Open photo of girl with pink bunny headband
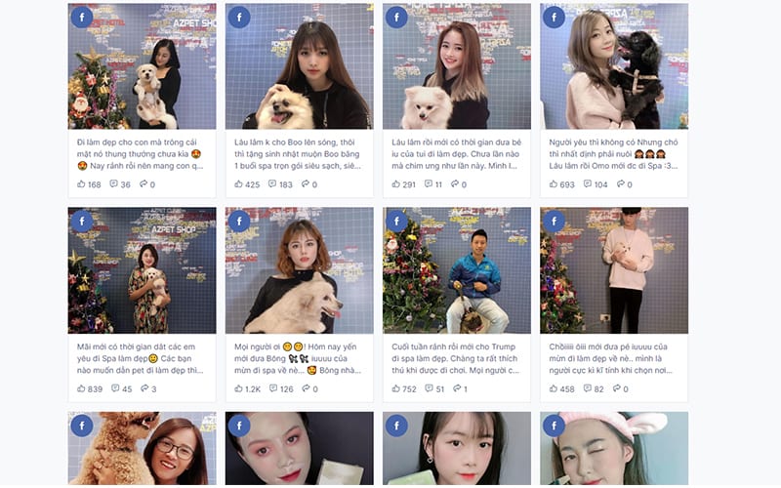This screenshot has width=781, height=488. pyautogui.click(x=614, y=448)
